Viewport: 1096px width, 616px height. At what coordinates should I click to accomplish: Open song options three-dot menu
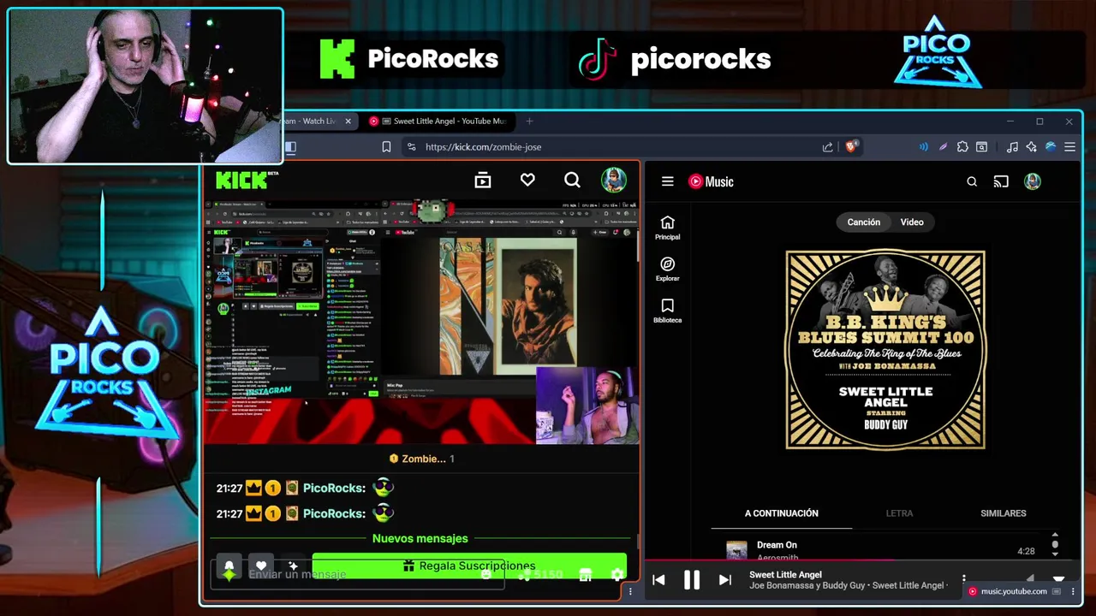(x=963, y=579)
